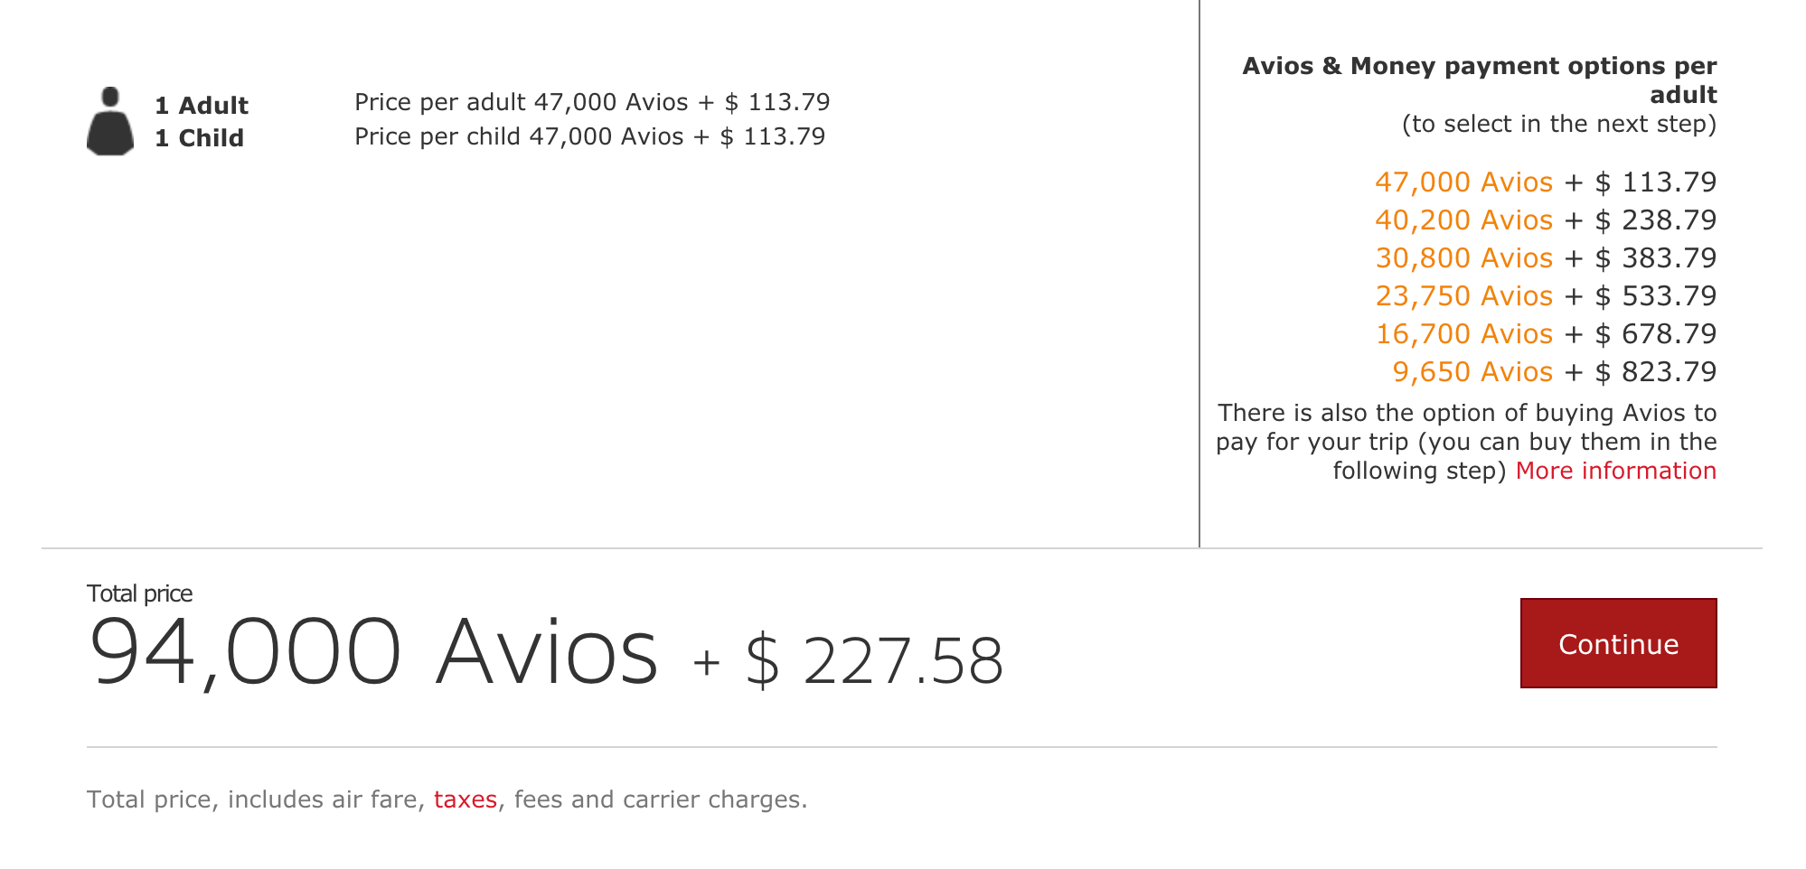Image resolution: width=1806 pixels, height=869 pixels.
Task: Click the Total price label
Action: (x=139, y=593)
